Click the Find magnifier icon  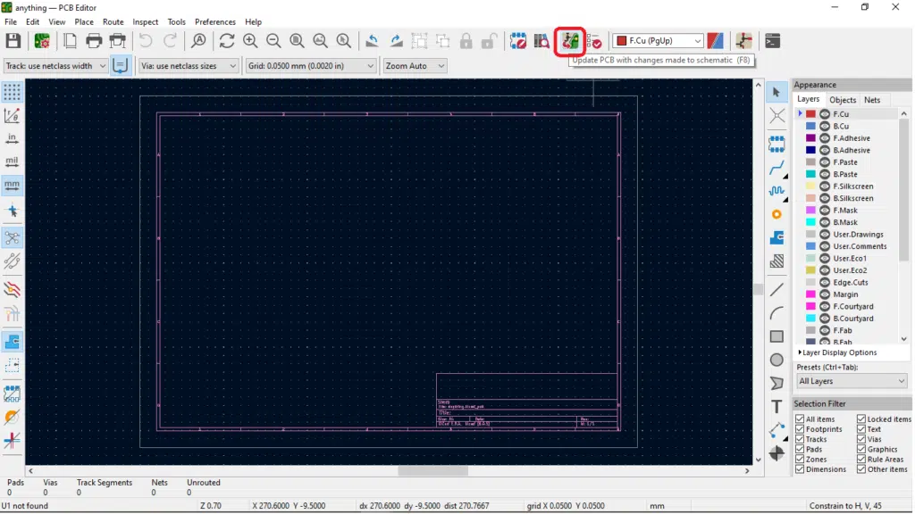pyautogui.click(x=199, y=41)
